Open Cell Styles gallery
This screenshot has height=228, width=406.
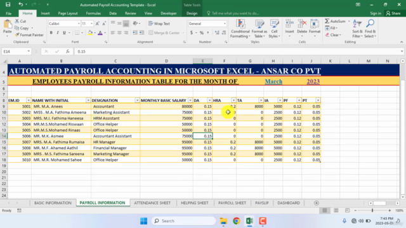point(274,28)
